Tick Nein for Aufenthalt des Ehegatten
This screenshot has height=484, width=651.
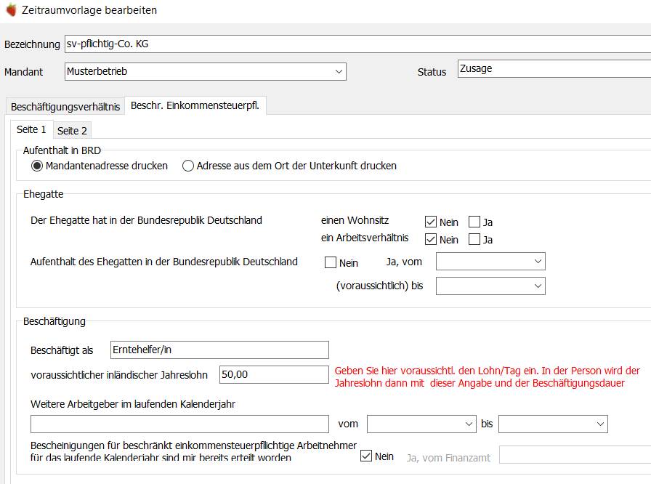click(x=331, y=262)
